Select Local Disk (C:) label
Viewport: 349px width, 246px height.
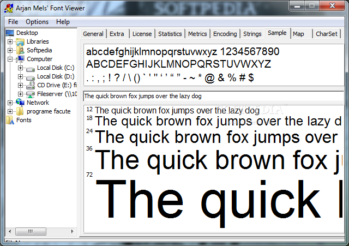click(56, 68)
